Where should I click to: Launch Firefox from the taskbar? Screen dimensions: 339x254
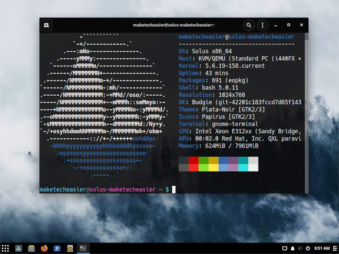(x=44, y=248)
